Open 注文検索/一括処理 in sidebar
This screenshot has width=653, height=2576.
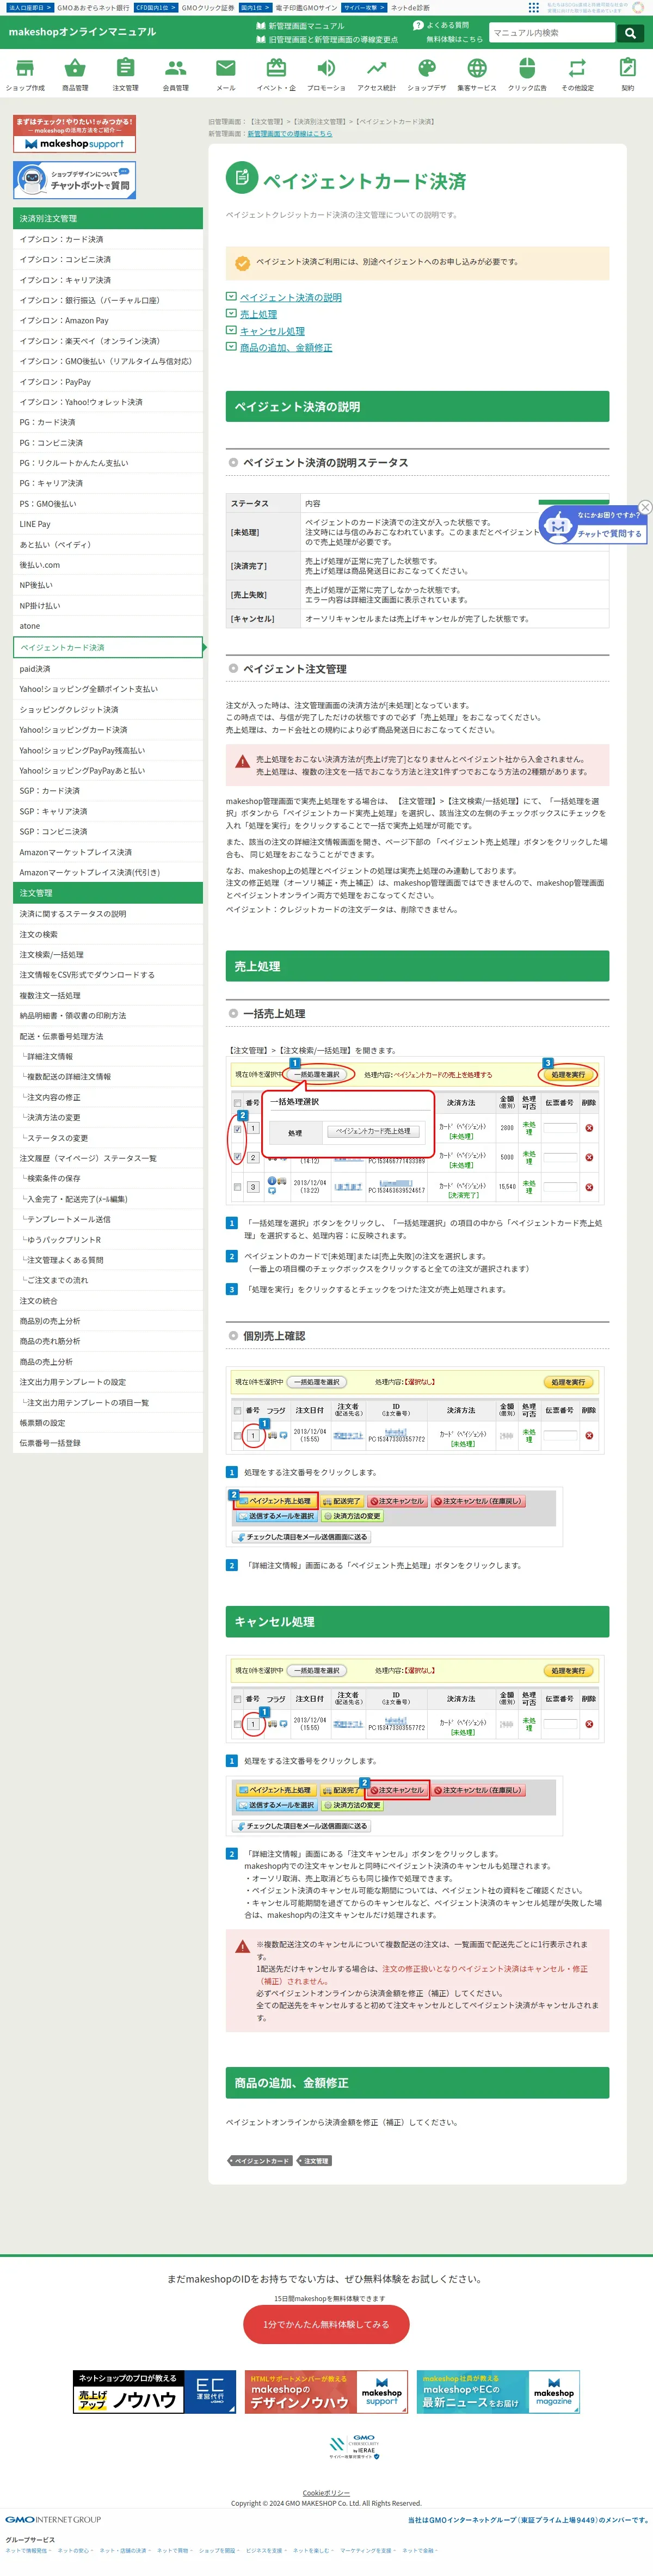(108, 955)
